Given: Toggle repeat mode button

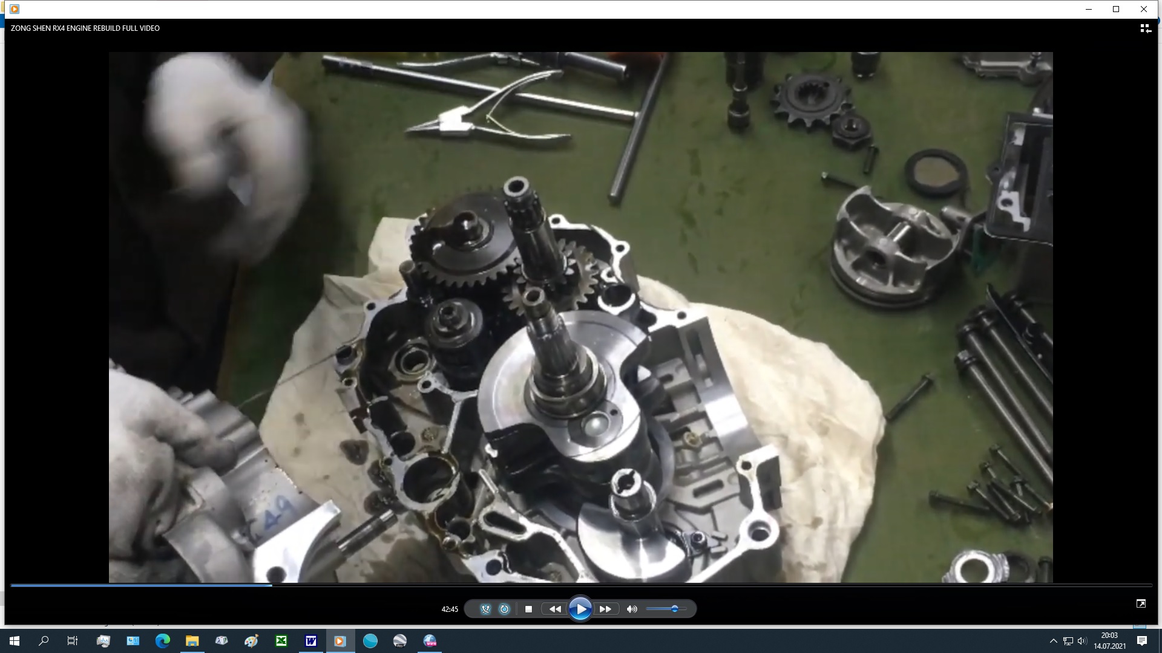Looking at the screenshot, I should [504, 609].
